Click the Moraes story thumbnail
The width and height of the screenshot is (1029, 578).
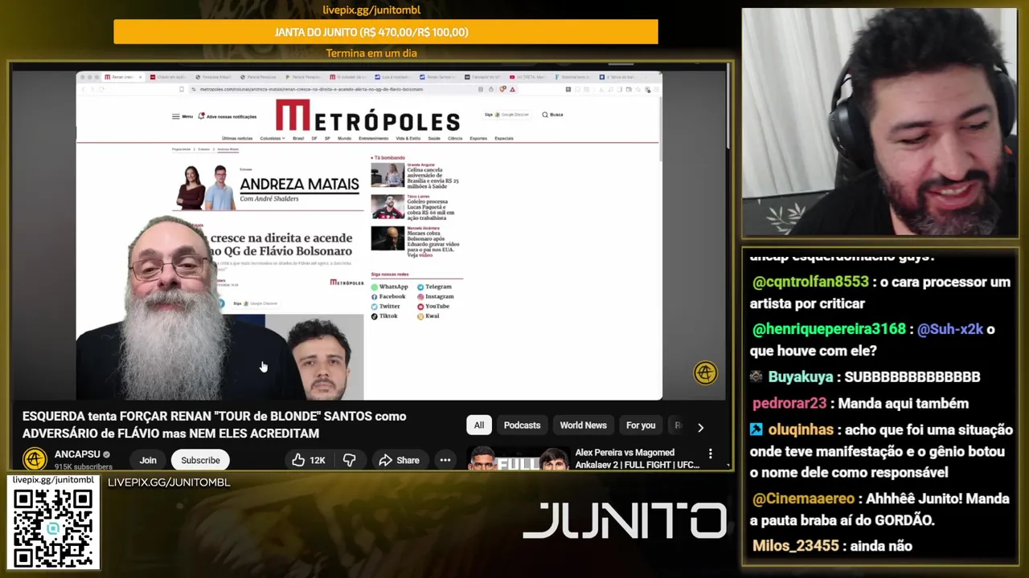point(387,238)
